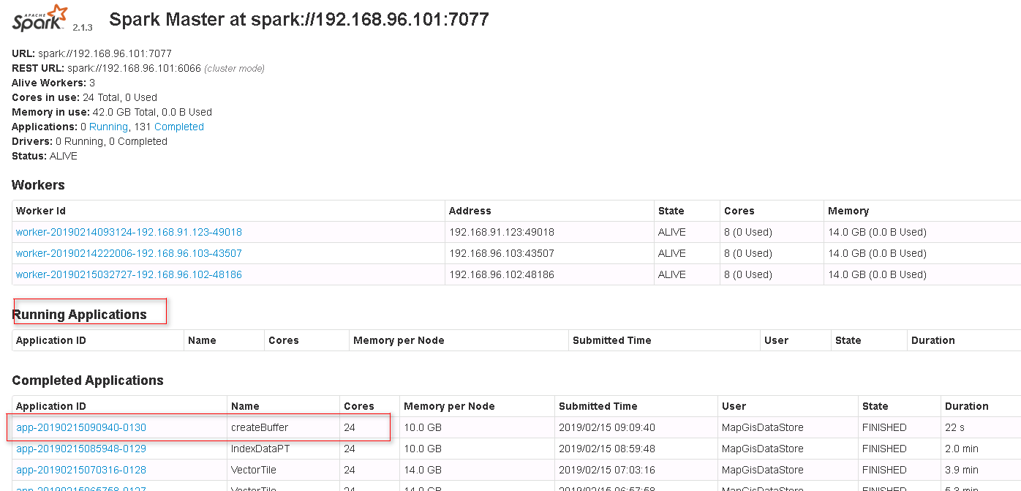Click submitted time 2019/02/15 07:03:16
The width and height of the screenshot is (1021, 491).
pos(609,470)
